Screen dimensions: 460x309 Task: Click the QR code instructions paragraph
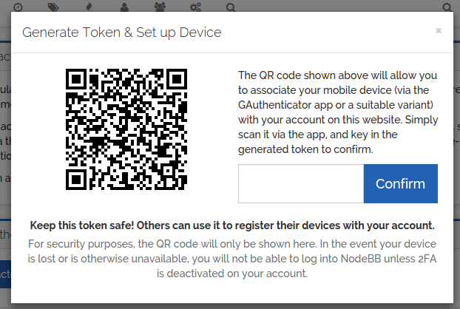pos(337,112)
